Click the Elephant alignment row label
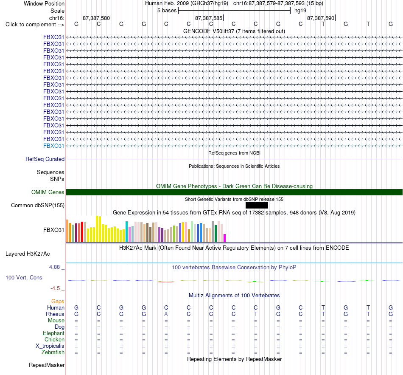403x375 pixels. [x=53, y=333]
